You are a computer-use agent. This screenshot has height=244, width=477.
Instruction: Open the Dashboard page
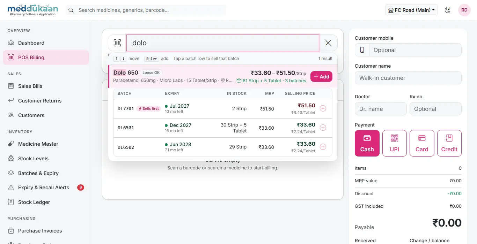click(46, 43)
